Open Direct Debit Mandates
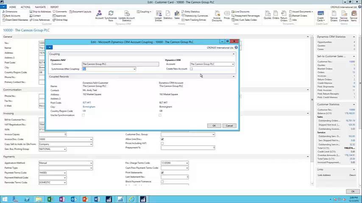This screenshot has width=362, height=203. click(x=15, y=20)
